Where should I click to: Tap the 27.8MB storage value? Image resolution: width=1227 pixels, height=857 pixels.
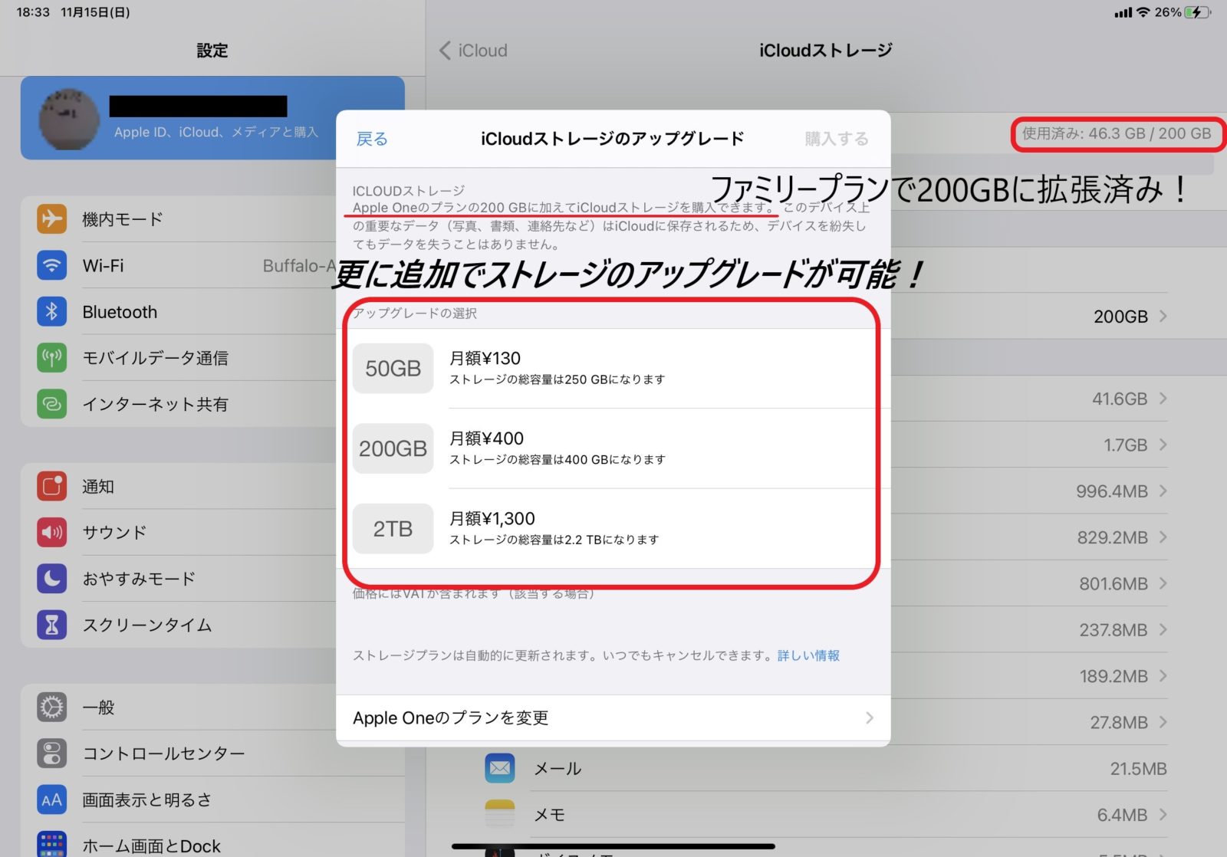(x=1119, y=722)
